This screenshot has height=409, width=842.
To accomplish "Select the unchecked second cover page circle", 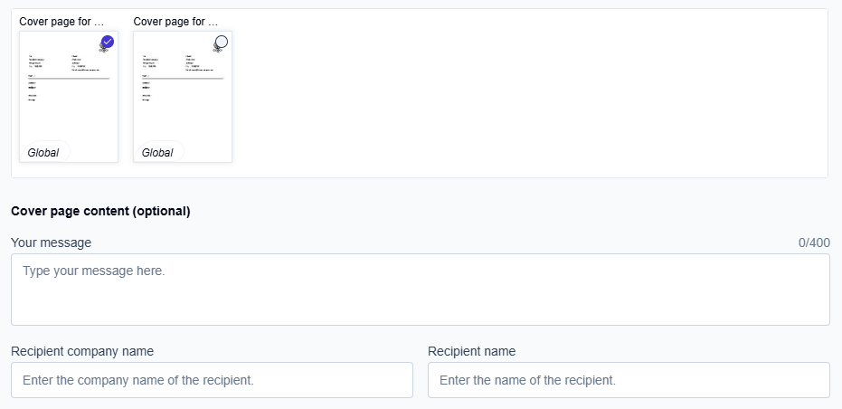I will point(221,42).
